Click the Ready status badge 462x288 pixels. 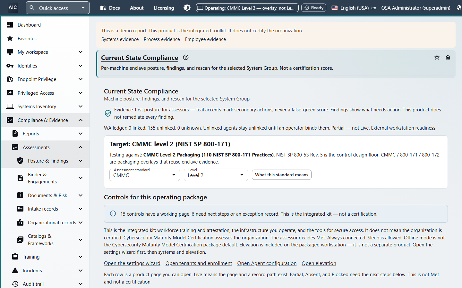click(x=314, y=8)
